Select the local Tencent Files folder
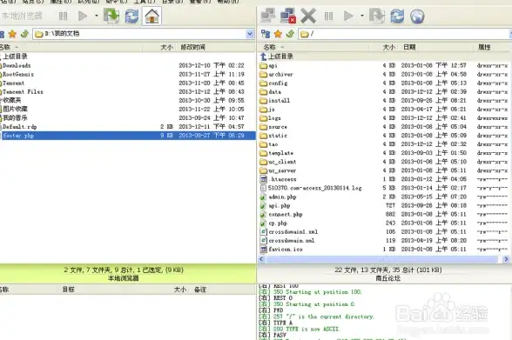The image size is (512, 340). (x=23, y=92)
